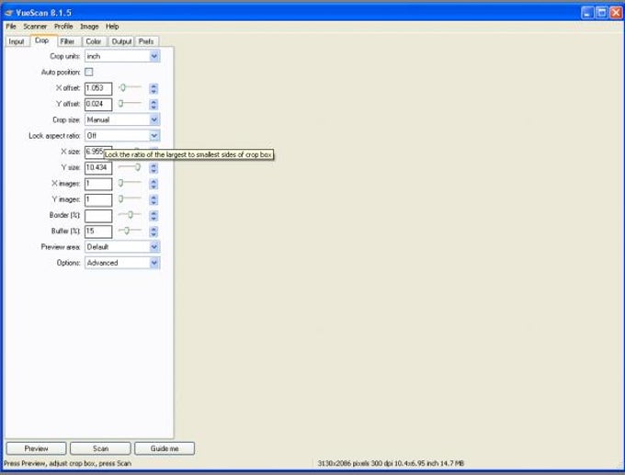This screenshot has height=475, width=625.
Task: Switch to the Color tab
Action: [x=94, y=41]
